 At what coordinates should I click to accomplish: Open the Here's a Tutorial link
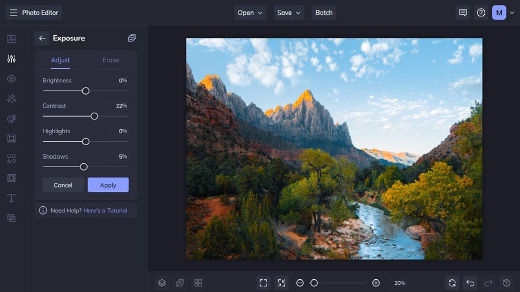105,211
